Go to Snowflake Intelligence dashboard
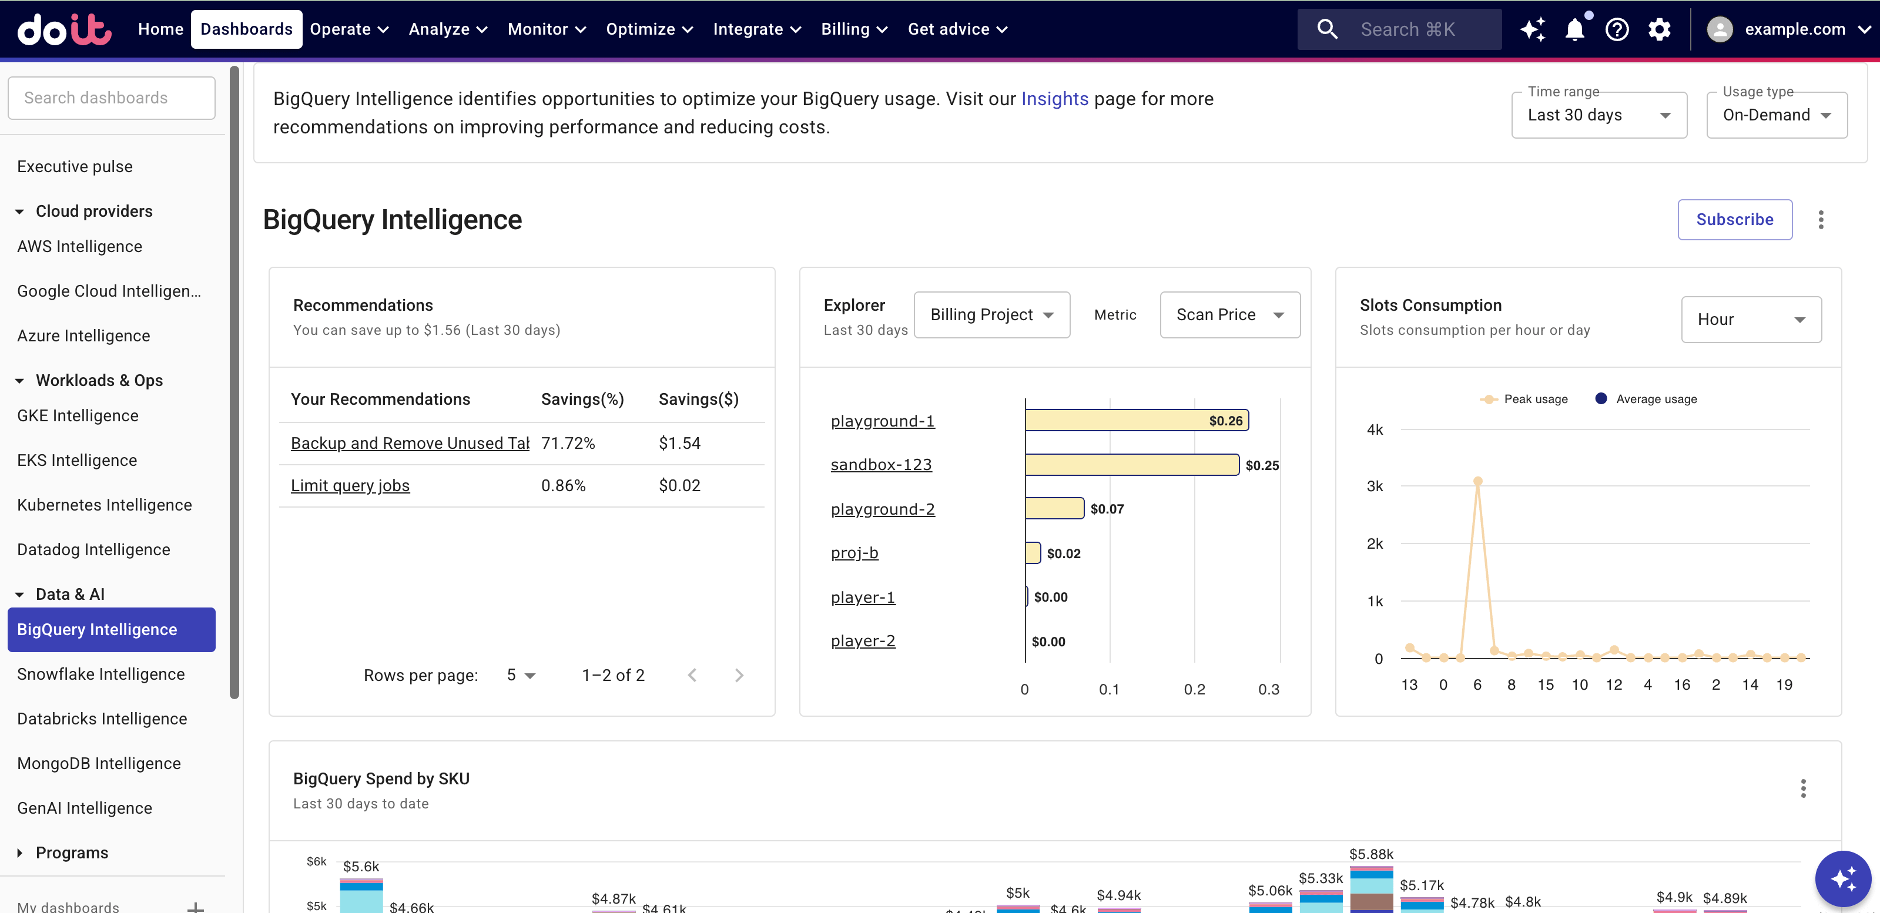This screenshot has width=1880, height=913. point(100,674)
